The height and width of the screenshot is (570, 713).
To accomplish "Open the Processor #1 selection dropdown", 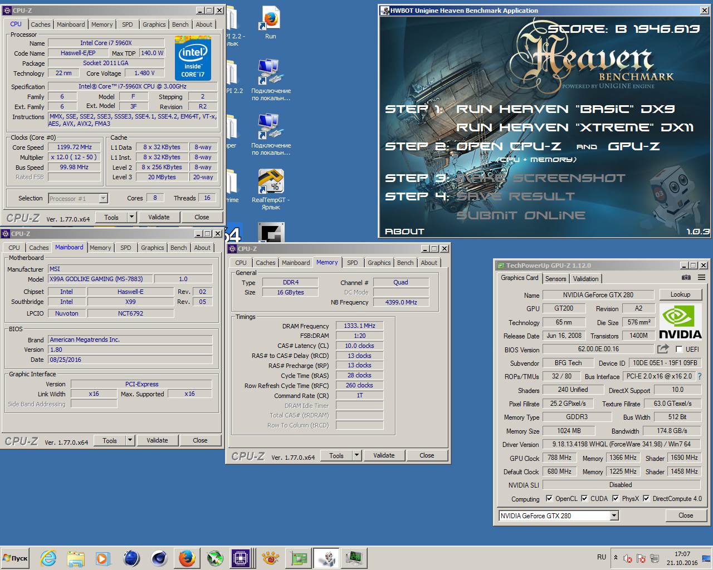I will pos(103,198).
